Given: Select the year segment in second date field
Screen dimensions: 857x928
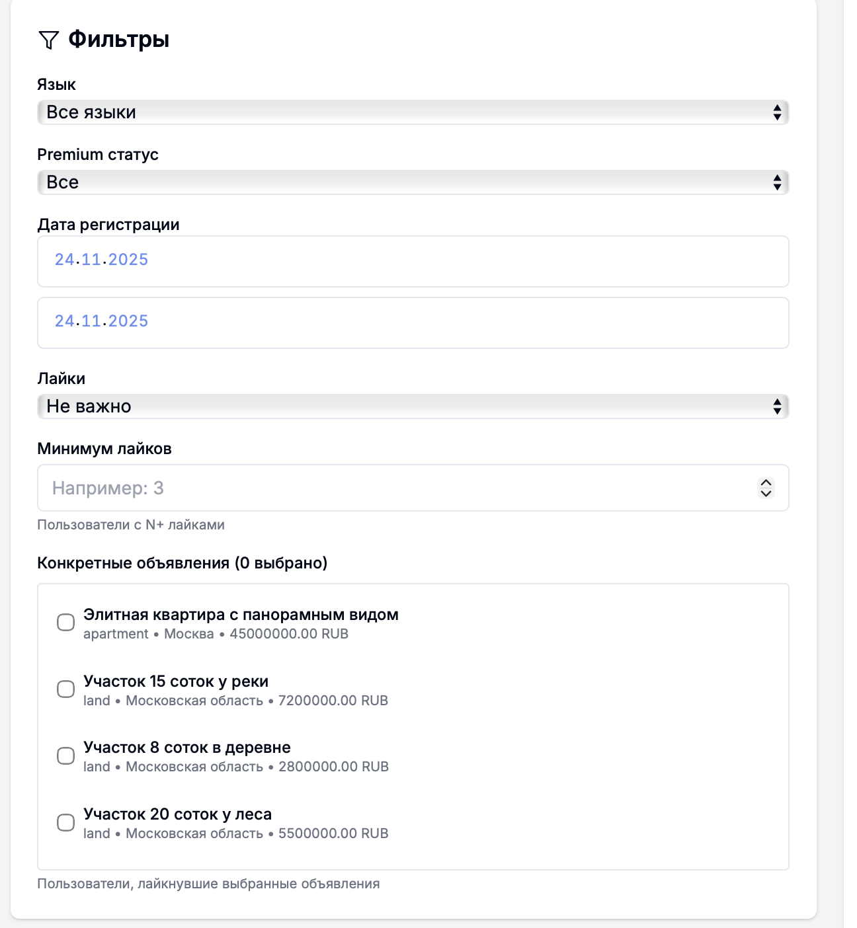Looking at the screenshot, I should pyautogui.click(x=128, y=321).
